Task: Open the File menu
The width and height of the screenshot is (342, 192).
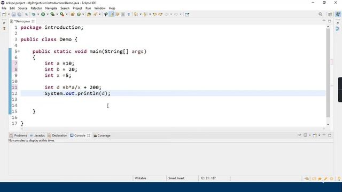Action: (4, 9)
